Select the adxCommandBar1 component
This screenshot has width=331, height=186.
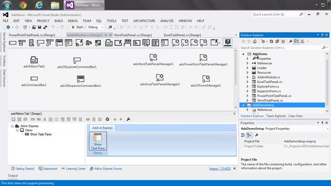(x=34, y=81)
